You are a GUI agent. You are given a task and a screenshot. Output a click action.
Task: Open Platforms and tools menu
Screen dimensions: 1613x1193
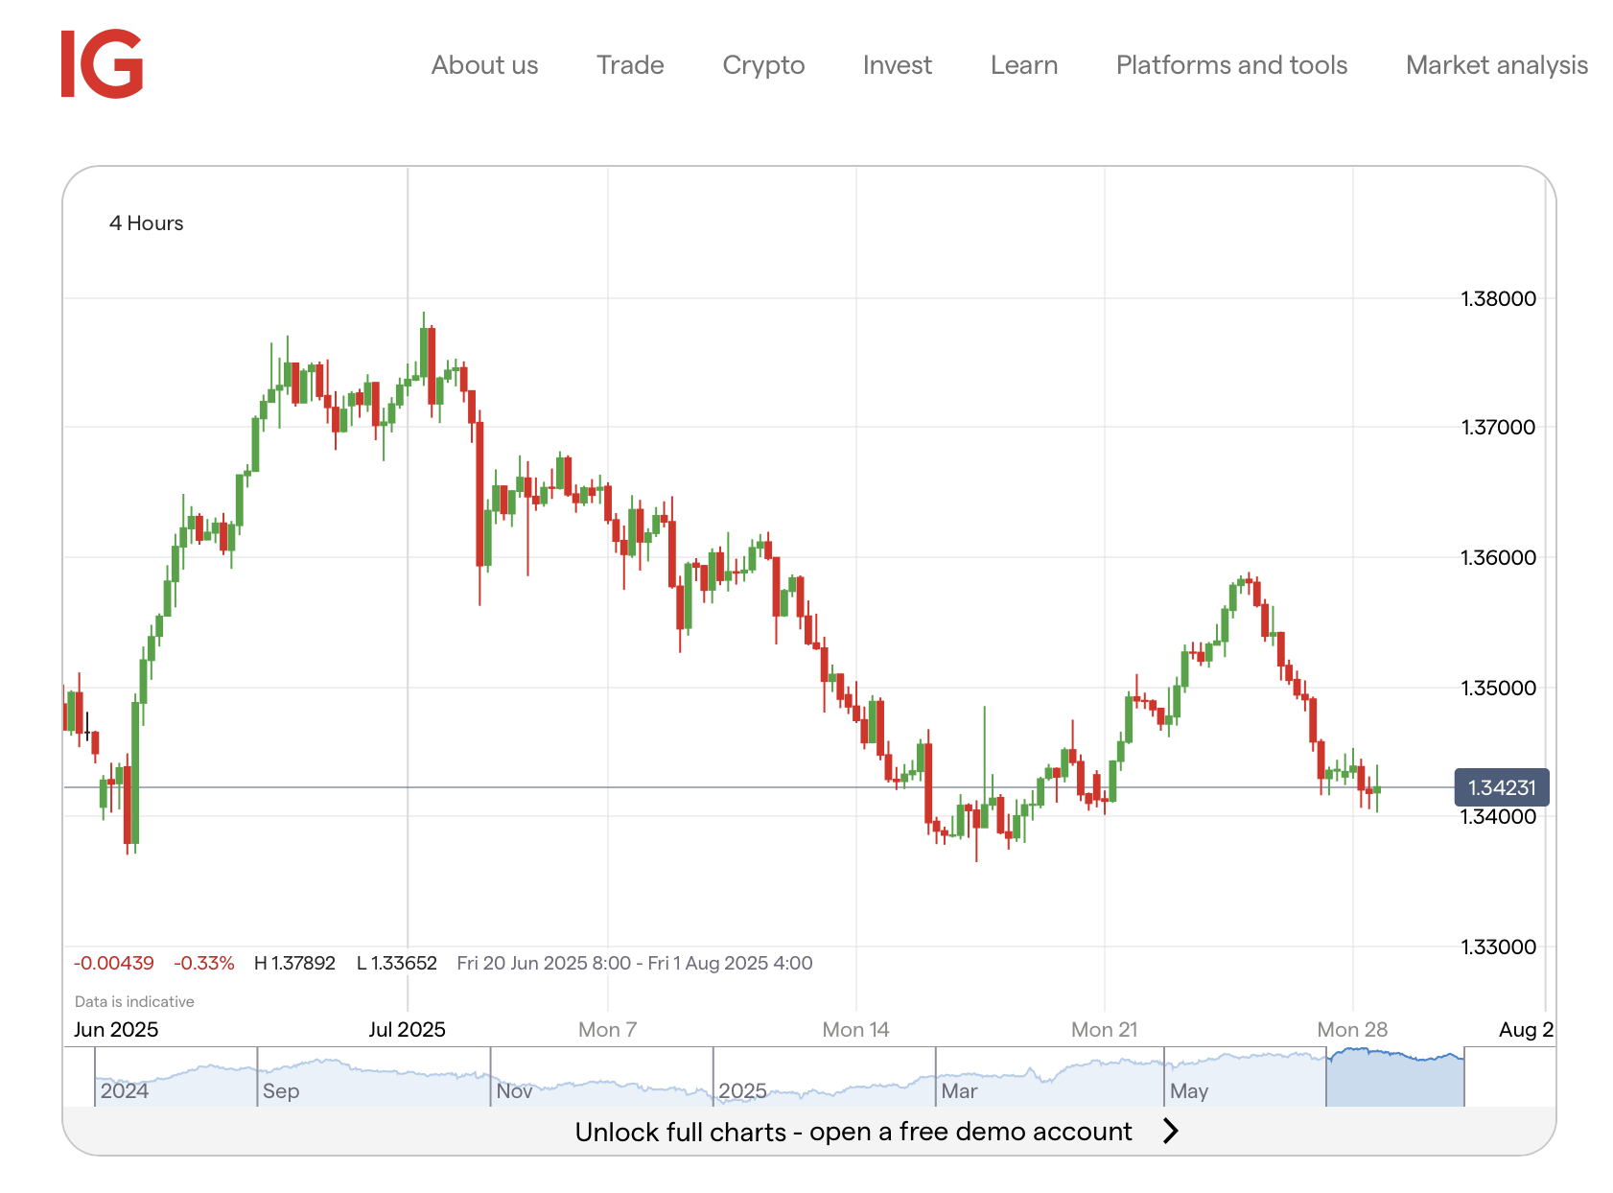[x=1231, y=65]
